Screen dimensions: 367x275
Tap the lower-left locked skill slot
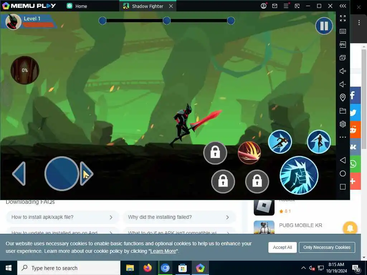pos(223,182)
